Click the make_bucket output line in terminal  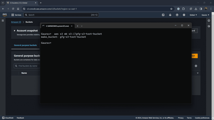tap(64, 37)
